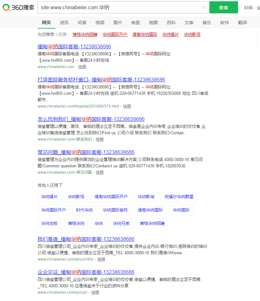This screenshot has width=260, height=301.
Task: Open the 问答 tab
Action: 82,23
